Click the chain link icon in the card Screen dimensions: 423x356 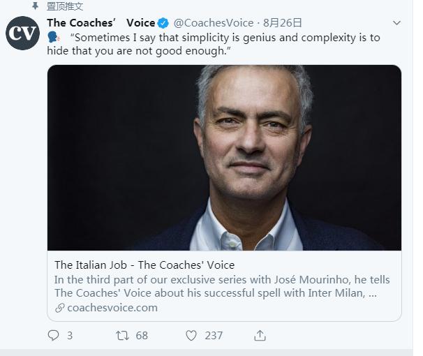pyautogui.click(x=60, y=308)
